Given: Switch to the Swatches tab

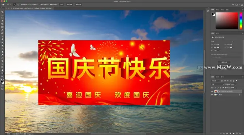Looking at the screenshot, I should click(217, 10).
